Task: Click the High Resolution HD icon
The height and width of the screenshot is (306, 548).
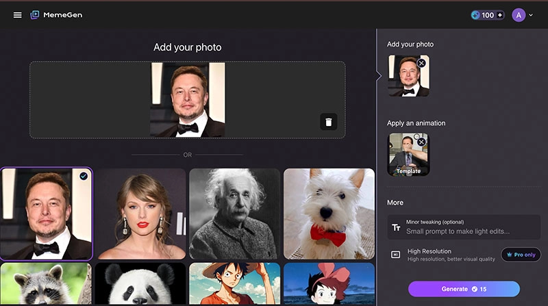Action: click(x=395, y=255)
